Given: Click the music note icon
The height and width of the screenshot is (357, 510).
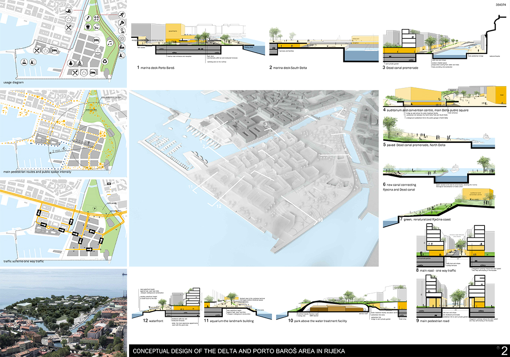Looking at the screenshot, I should (110, 43).
